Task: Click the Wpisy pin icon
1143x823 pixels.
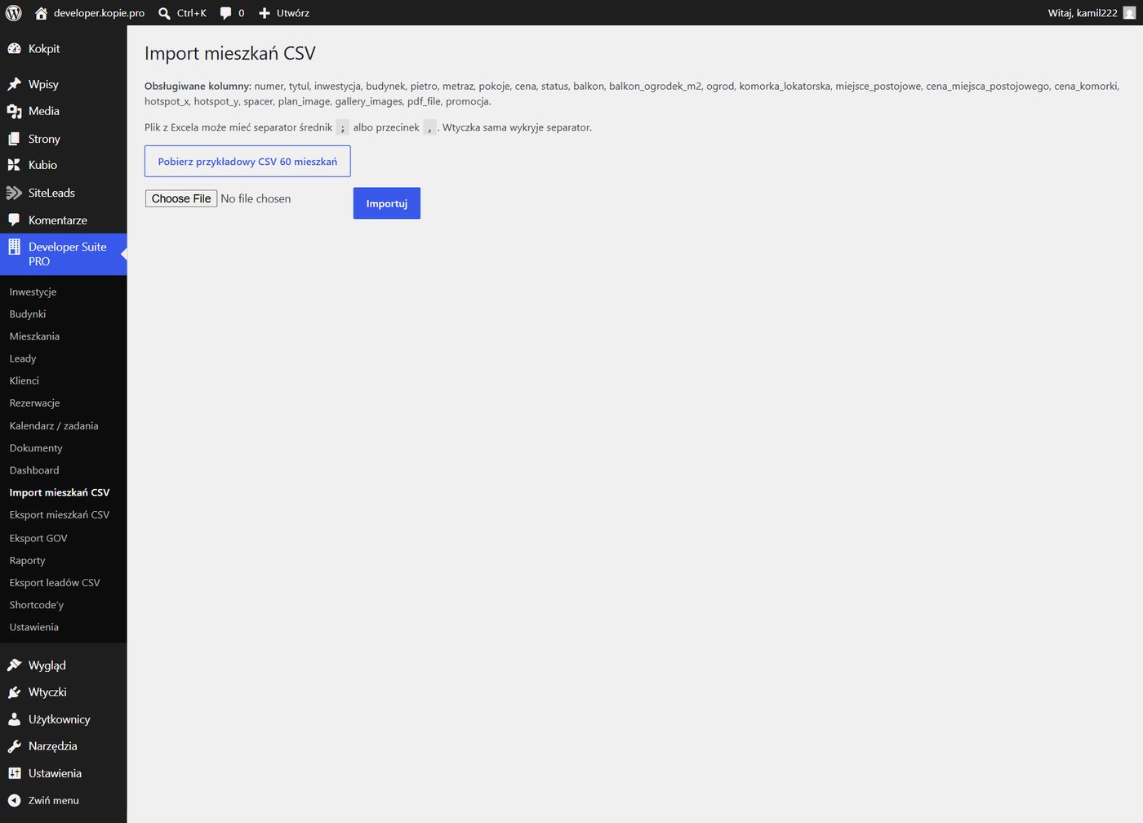Action: pos(14,84)
